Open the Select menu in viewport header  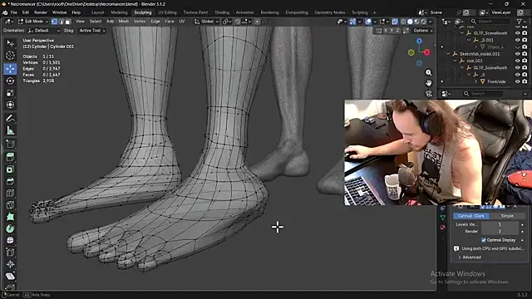click(x=96, y=22)
